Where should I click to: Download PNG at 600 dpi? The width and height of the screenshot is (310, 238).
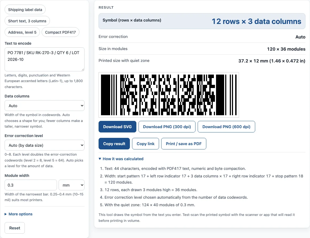[226, 127]
